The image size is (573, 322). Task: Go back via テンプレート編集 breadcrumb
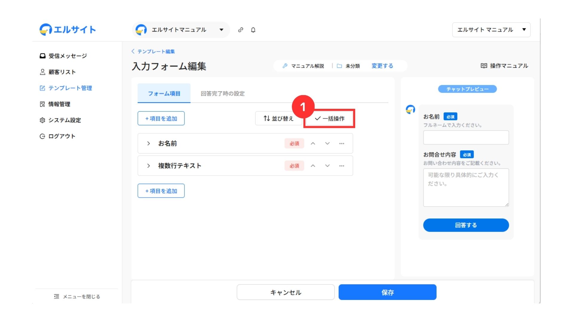(x=153, y=52)
